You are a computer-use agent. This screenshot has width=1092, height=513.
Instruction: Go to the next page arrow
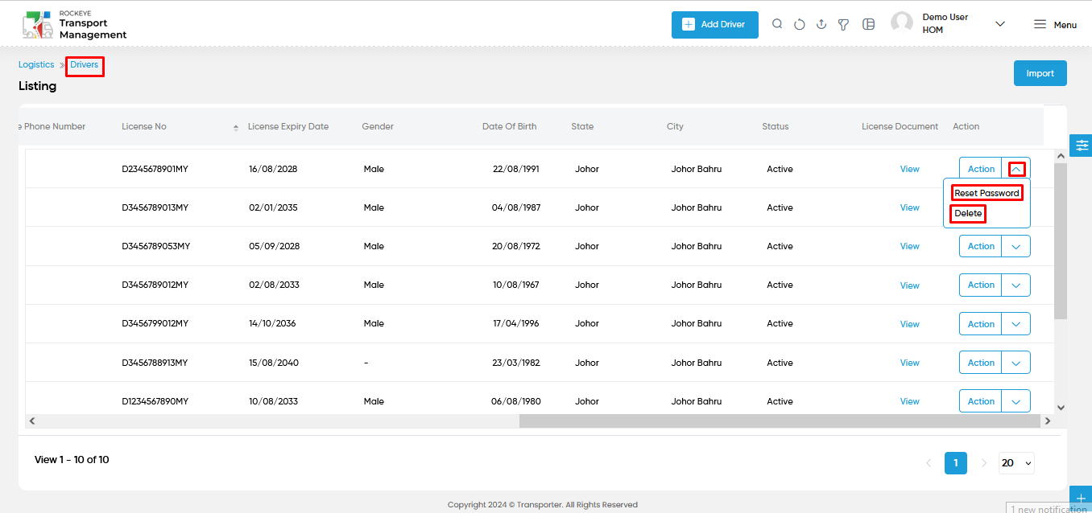pos(983,463)
